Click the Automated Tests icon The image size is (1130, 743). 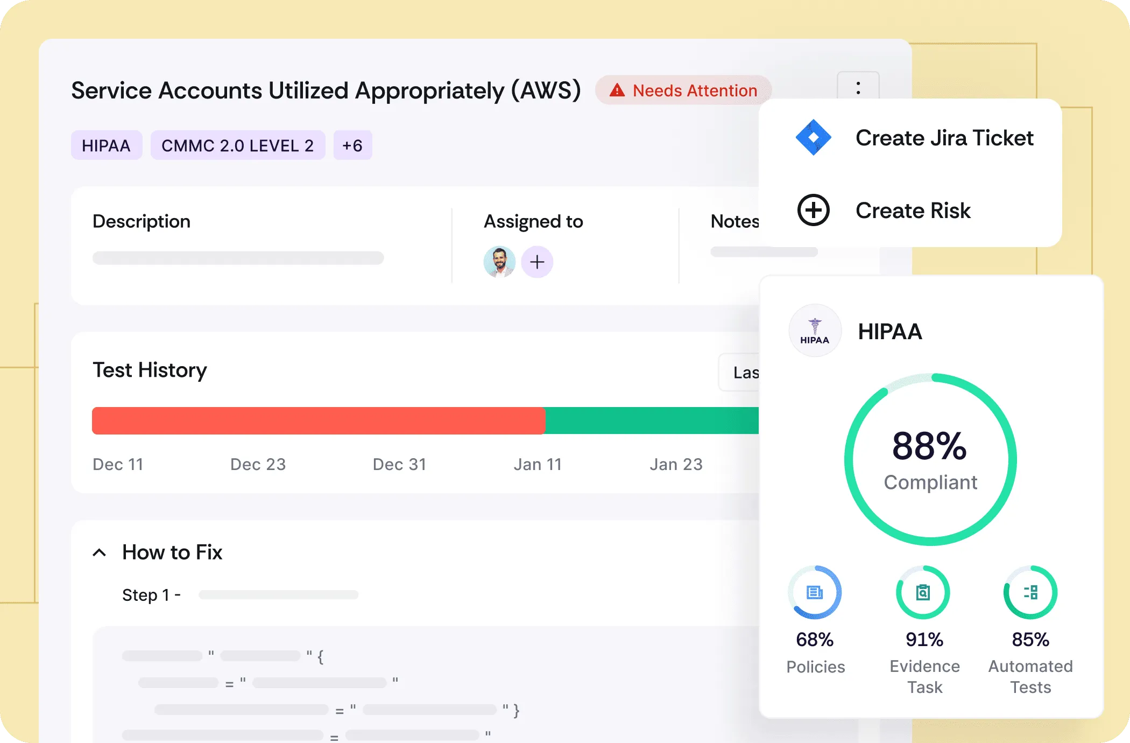coord(1030,592)
